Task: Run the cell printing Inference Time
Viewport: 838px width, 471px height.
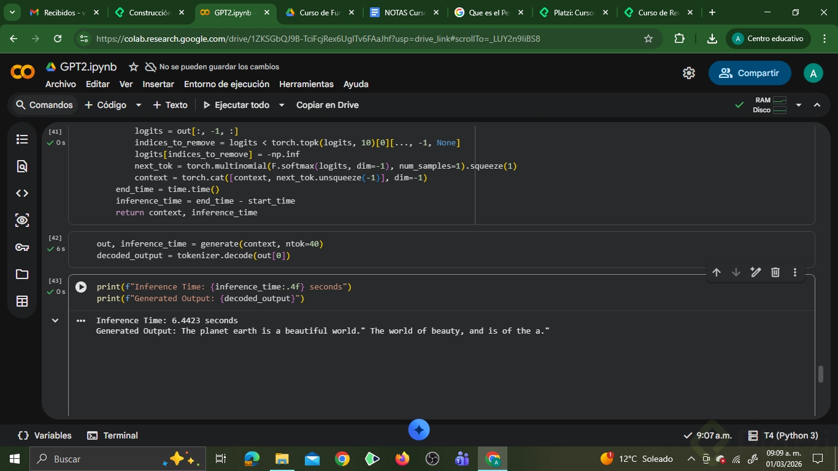Action: (x=81, y=287)
